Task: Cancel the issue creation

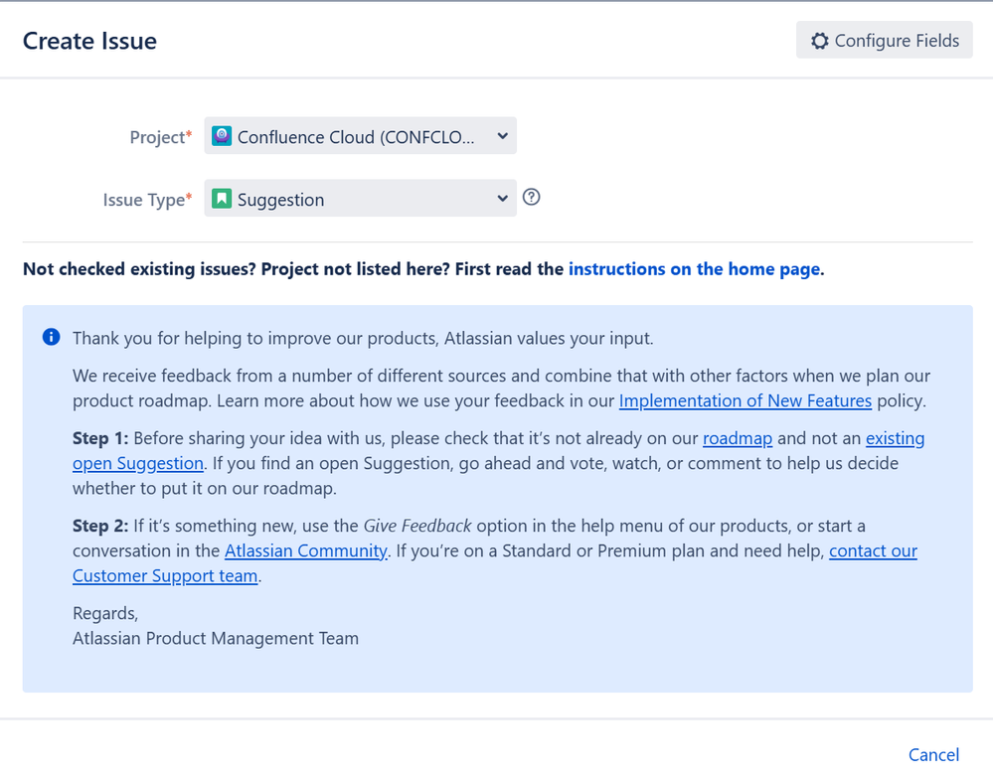Action: [932, 754]
